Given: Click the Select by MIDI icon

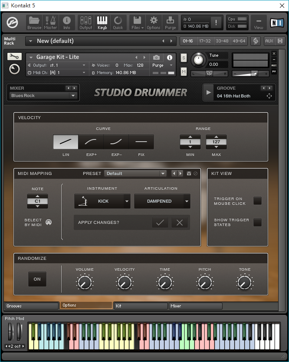Looking at the screenshot, I should 49,222.
